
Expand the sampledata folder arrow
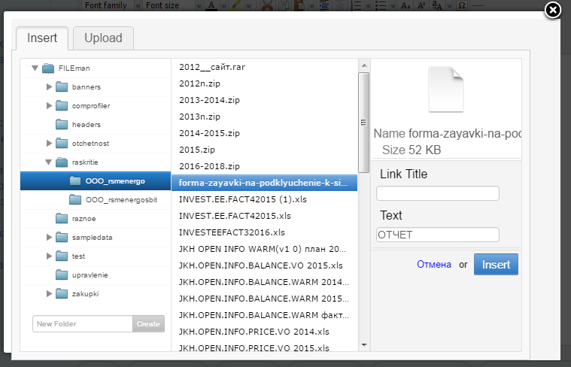tap(49, 237)
